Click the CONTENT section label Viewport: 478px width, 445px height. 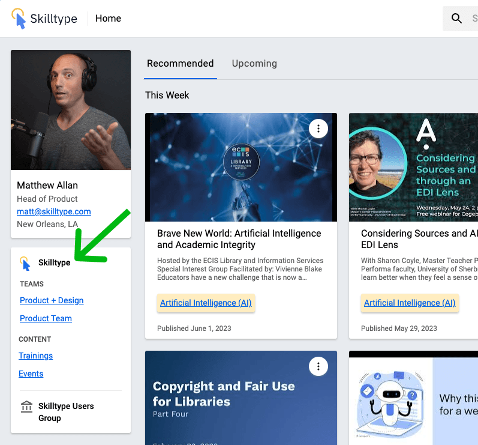point(35,339)
